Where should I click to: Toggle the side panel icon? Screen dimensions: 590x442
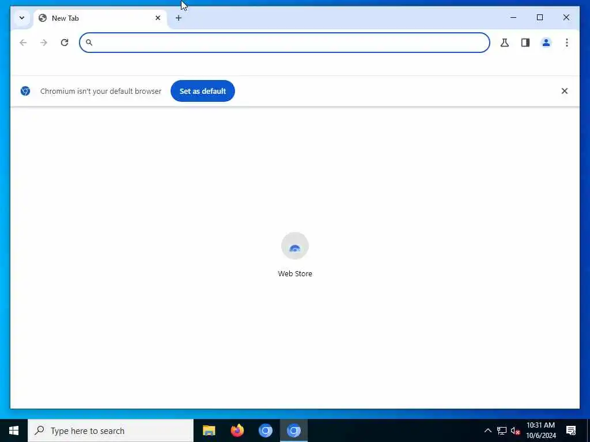525,43
